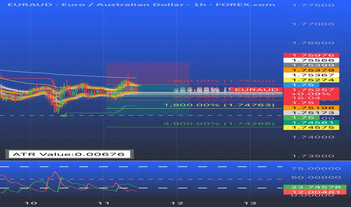
Task: Click the gray 1.75399 price tag
Action: tap(311, 65)
